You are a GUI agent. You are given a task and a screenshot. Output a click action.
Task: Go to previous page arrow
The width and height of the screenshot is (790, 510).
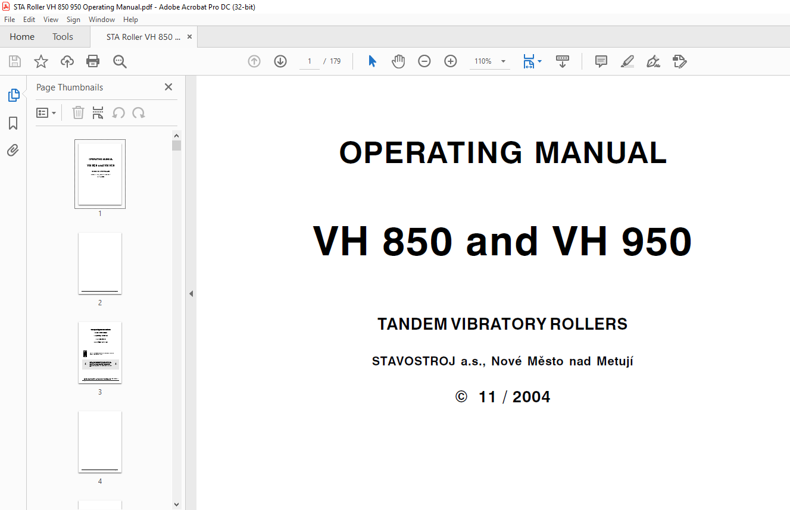click(x=254, y=61)
